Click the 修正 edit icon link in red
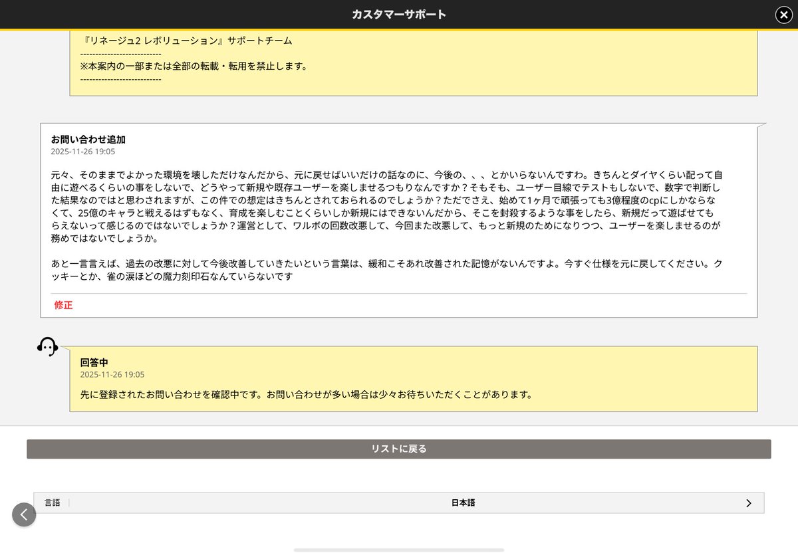Screen dimensions: 798x557 [x=63, y=305]
